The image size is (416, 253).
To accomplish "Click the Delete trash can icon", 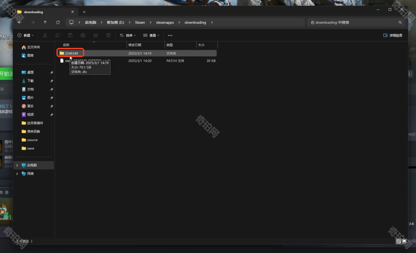I will 108,36.
